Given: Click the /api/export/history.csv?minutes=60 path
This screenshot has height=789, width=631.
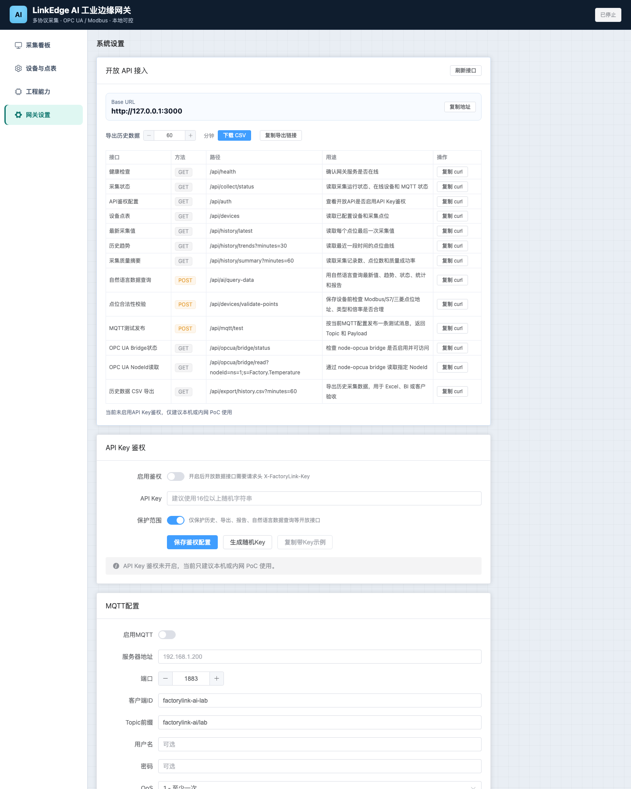Looking at the screenshot, I should [x=253, y=391].
